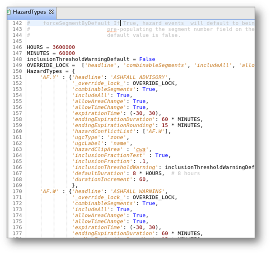
Task: Click the 'ASHFALL ADVISORY' string
Action: tap(139, 77)
